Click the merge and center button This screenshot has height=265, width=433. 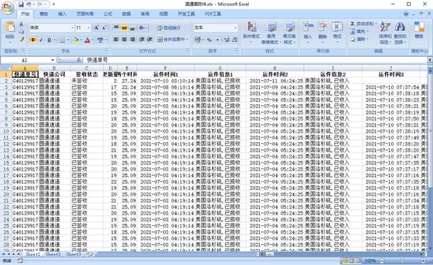[173, 39]
